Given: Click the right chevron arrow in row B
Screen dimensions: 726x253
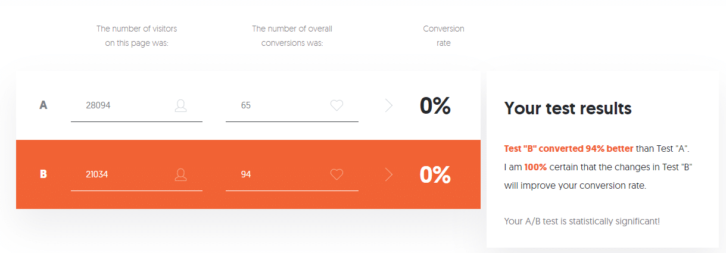Looking at the screenshot, I should (x=389, y=174).
